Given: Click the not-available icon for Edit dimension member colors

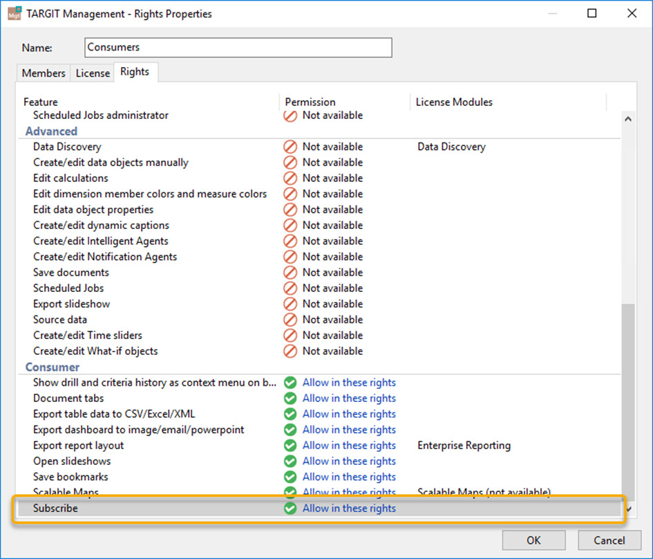Looking at the screenshot, I should (x=290, y=194).
